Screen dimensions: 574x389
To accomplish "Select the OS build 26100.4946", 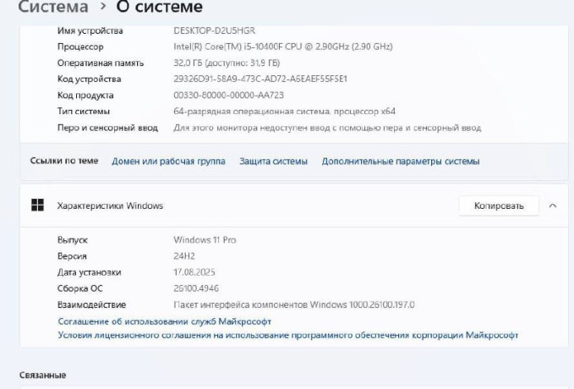I will tap(196, 288).
